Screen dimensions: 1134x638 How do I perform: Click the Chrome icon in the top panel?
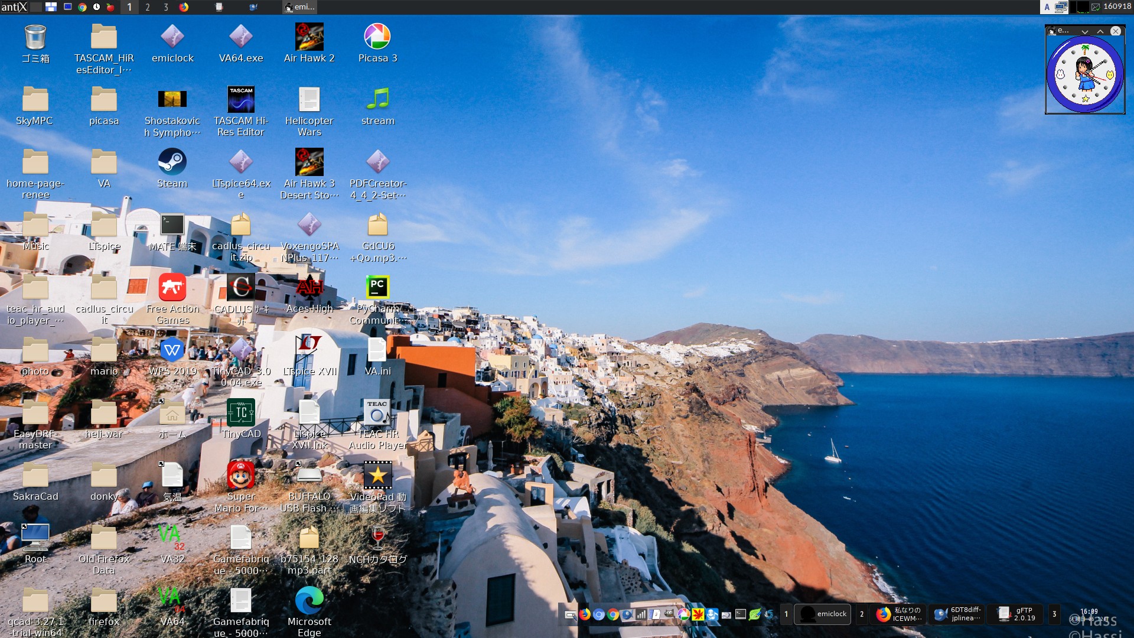[82, 7]
